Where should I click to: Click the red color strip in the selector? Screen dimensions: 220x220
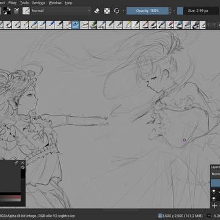tap(10, 197)
